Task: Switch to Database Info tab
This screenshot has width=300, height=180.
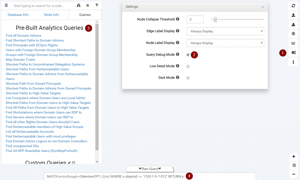Action: (x=18, y=15)
